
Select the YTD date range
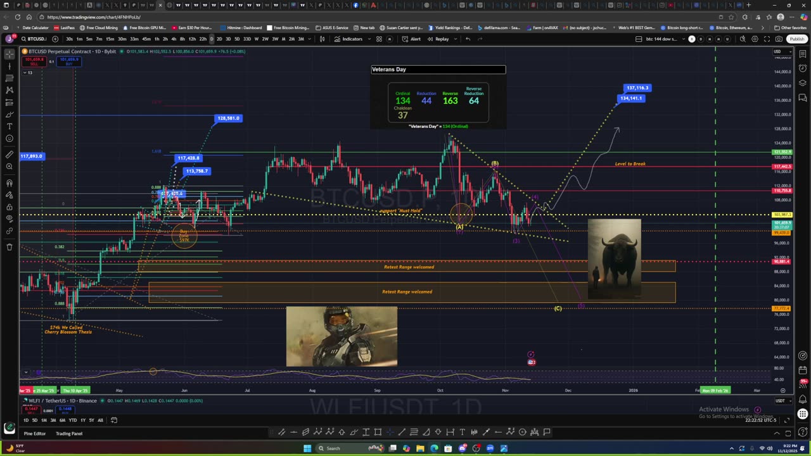click(x=72, y=420)
